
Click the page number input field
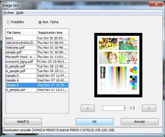click(x=114, y=108)
